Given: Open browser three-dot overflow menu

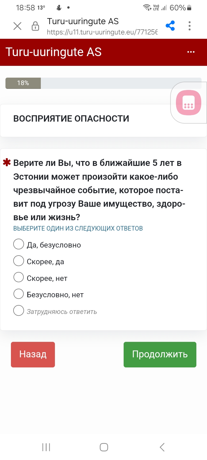Looking at the screenshot, I should click(189, 26).
